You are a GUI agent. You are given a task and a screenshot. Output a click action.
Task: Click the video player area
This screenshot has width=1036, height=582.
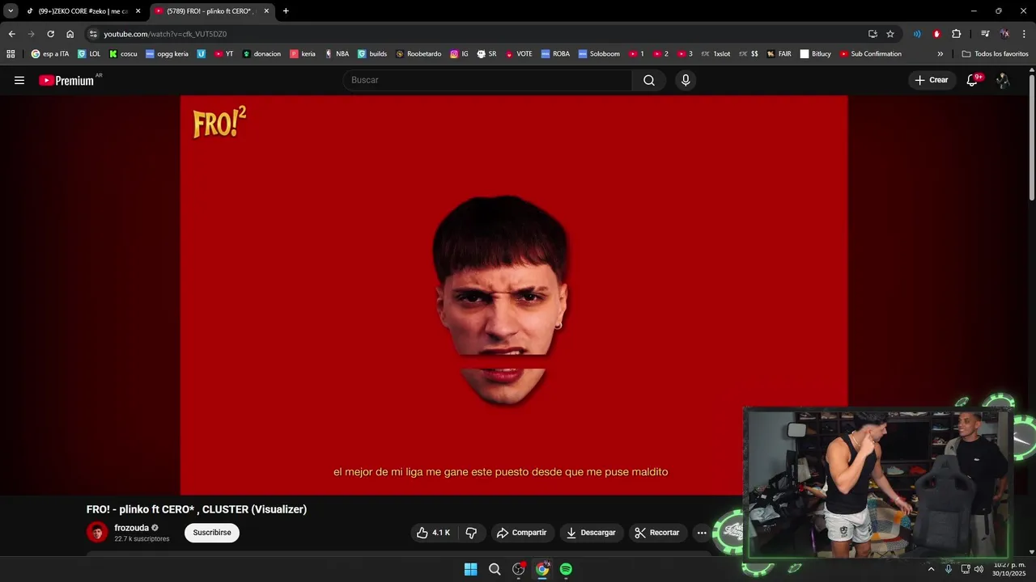click(514, 295)
